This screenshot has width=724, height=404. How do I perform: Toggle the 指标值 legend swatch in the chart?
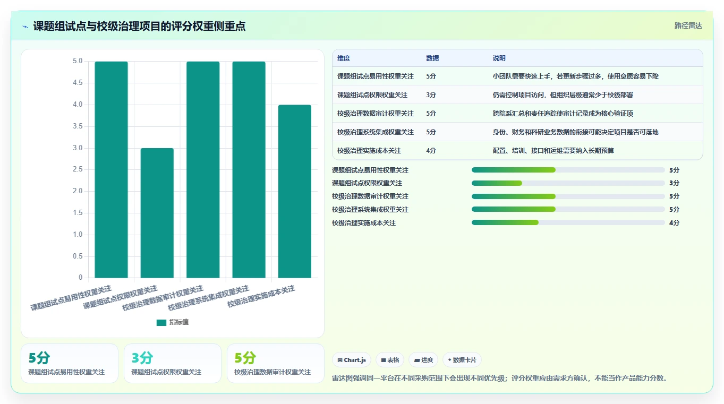(x=161, y=322)
